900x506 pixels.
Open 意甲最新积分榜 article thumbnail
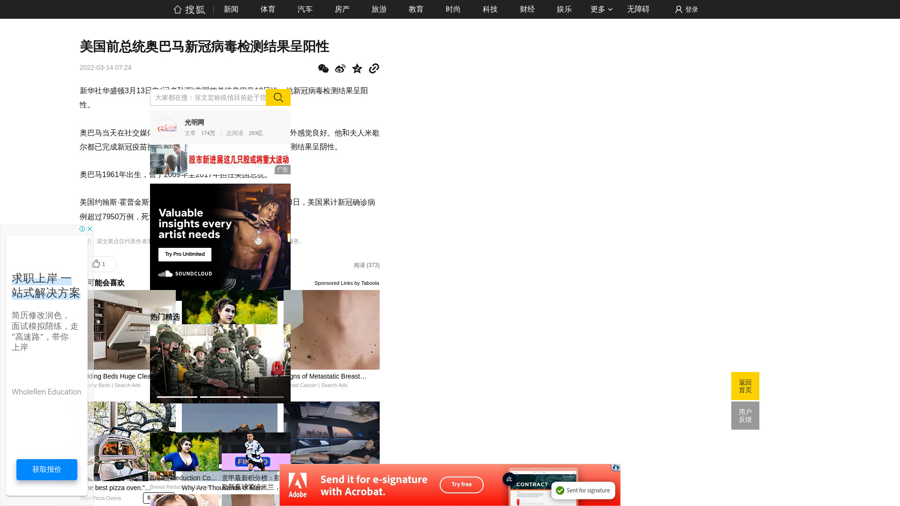(256, 451)
